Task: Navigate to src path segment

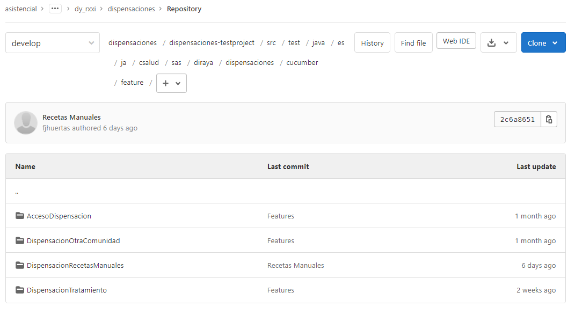Action: pos(271,42)
